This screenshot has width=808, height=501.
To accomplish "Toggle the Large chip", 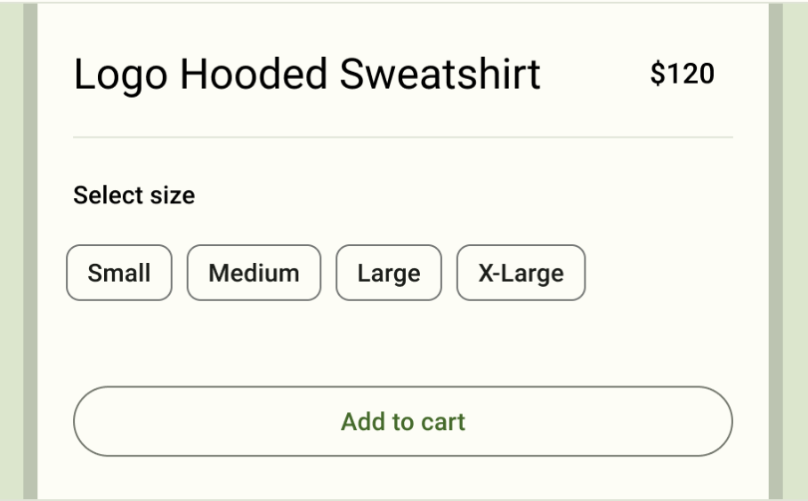I will click(389, 273).
